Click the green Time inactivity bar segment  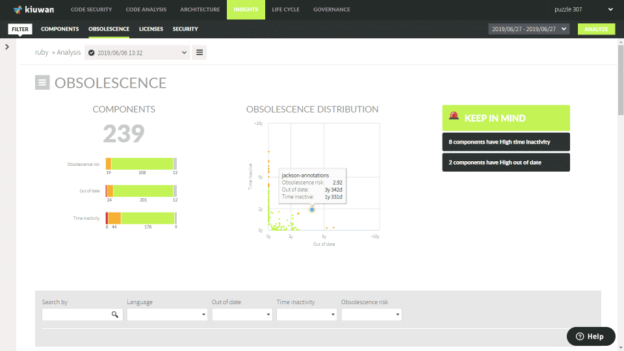[x=148, y=218]
